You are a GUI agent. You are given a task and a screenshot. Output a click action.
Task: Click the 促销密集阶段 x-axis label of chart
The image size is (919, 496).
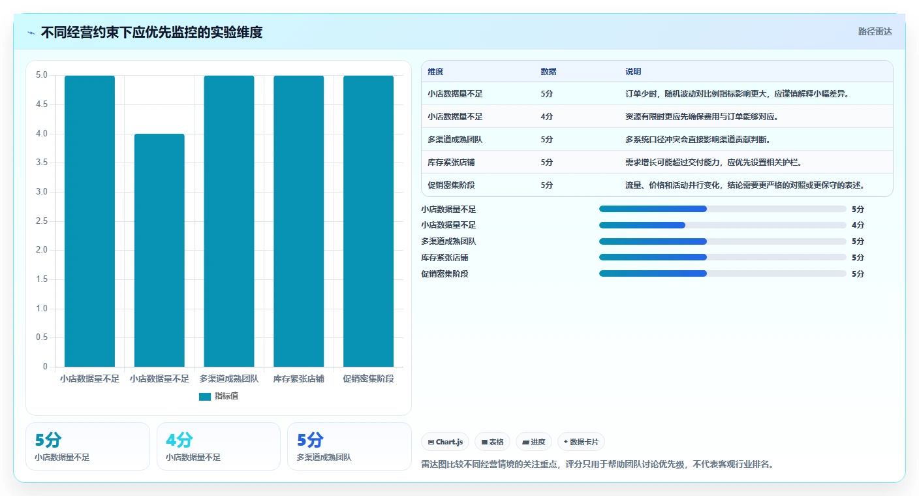click(x=369, y=379)
